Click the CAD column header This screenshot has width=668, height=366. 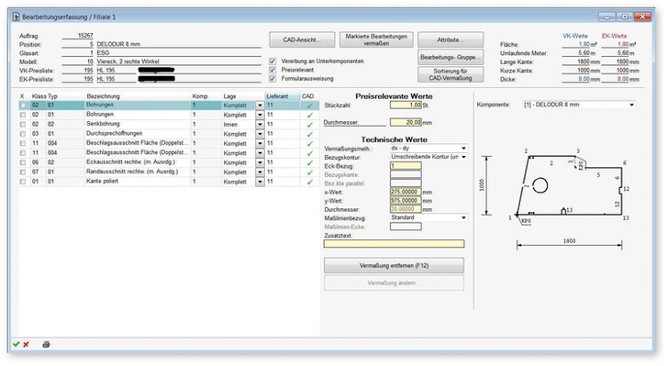point(307,96)
